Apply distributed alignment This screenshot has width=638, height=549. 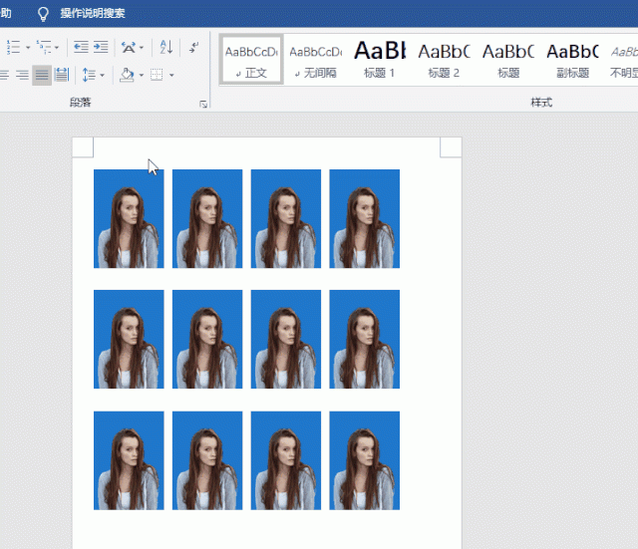(x=62, y=75)
